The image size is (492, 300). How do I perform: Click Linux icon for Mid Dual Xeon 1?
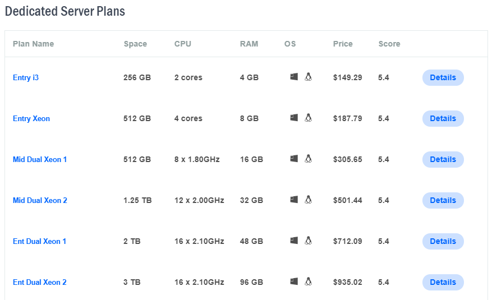click(308, 159)
